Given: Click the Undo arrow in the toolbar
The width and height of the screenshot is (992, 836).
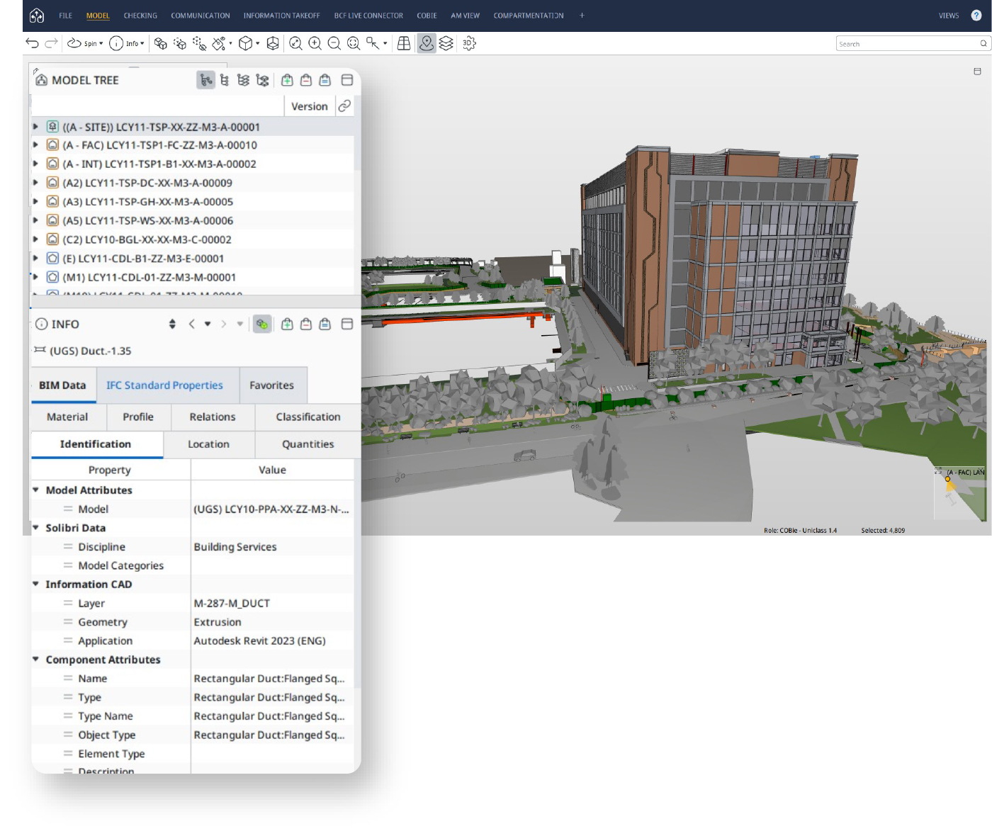Looking at the screenshot, I should point(32,43).
